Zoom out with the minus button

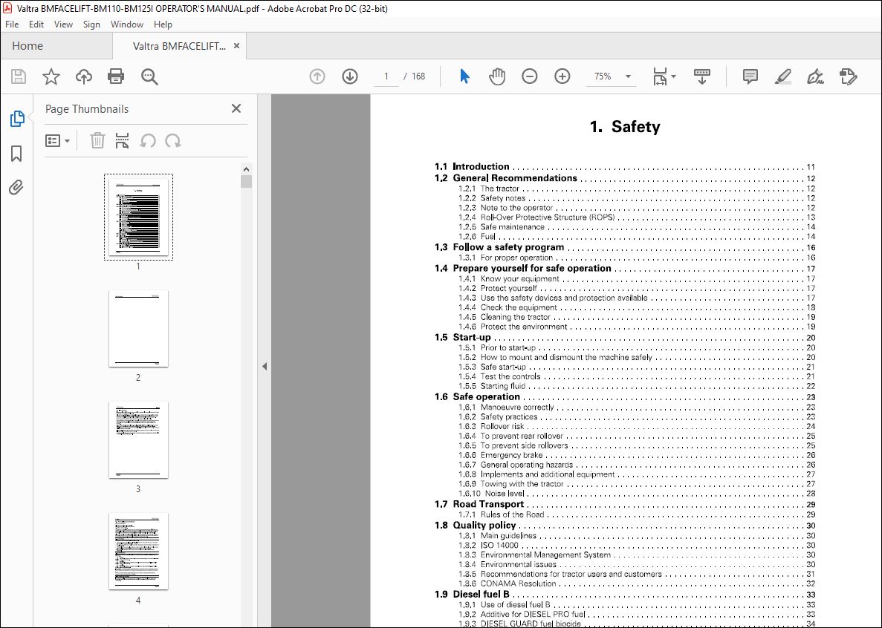(x=529, y=76)
